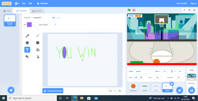Click the red stop button
Screen dimensions: 198x101
(x=134, y=10)
